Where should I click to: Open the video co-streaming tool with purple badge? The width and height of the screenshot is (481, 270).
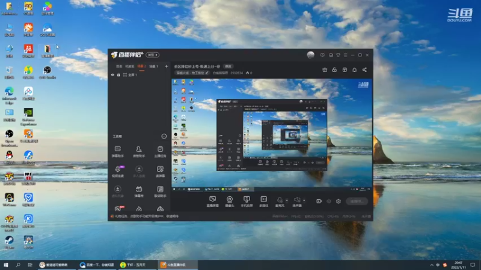coord(118,172)
